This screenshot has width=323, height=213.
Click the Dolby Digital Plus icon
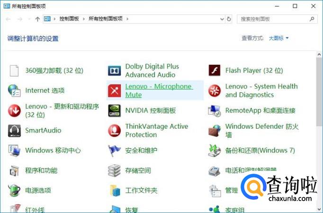tap(114, 71)
